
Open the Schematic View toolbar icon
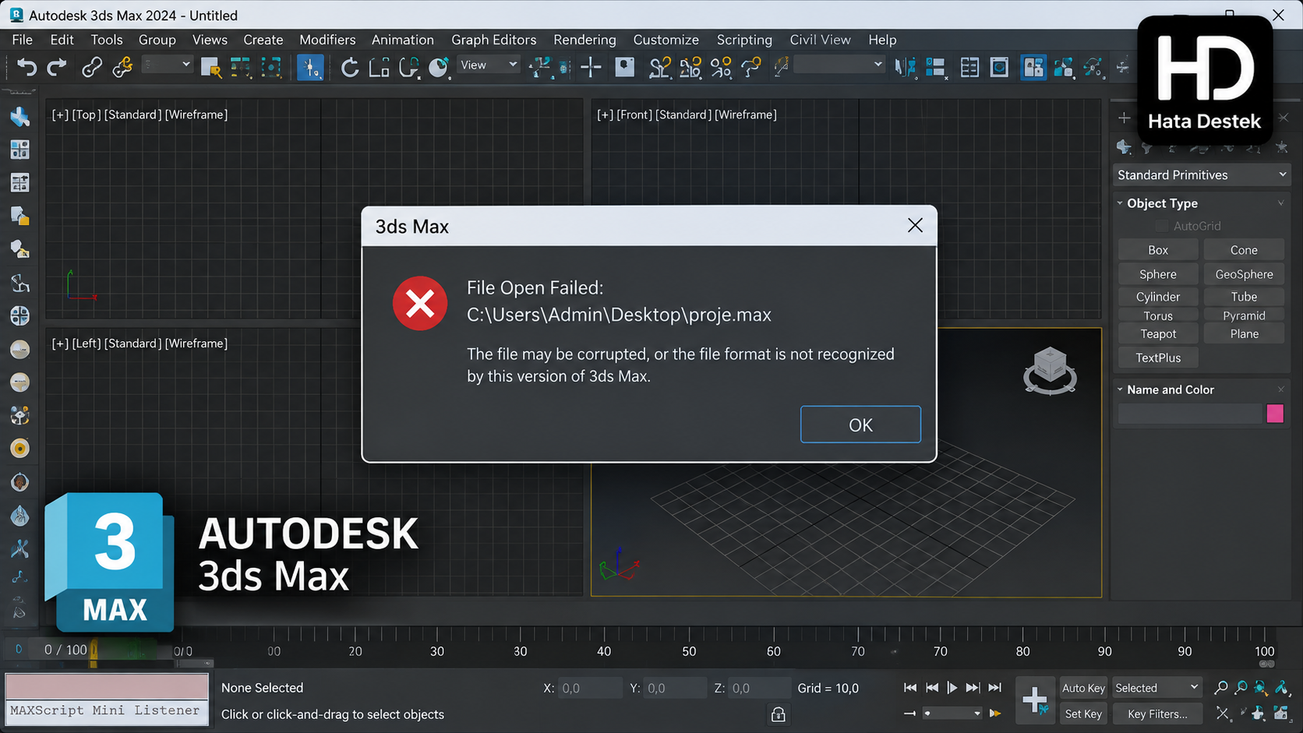tap(1093, 68)
